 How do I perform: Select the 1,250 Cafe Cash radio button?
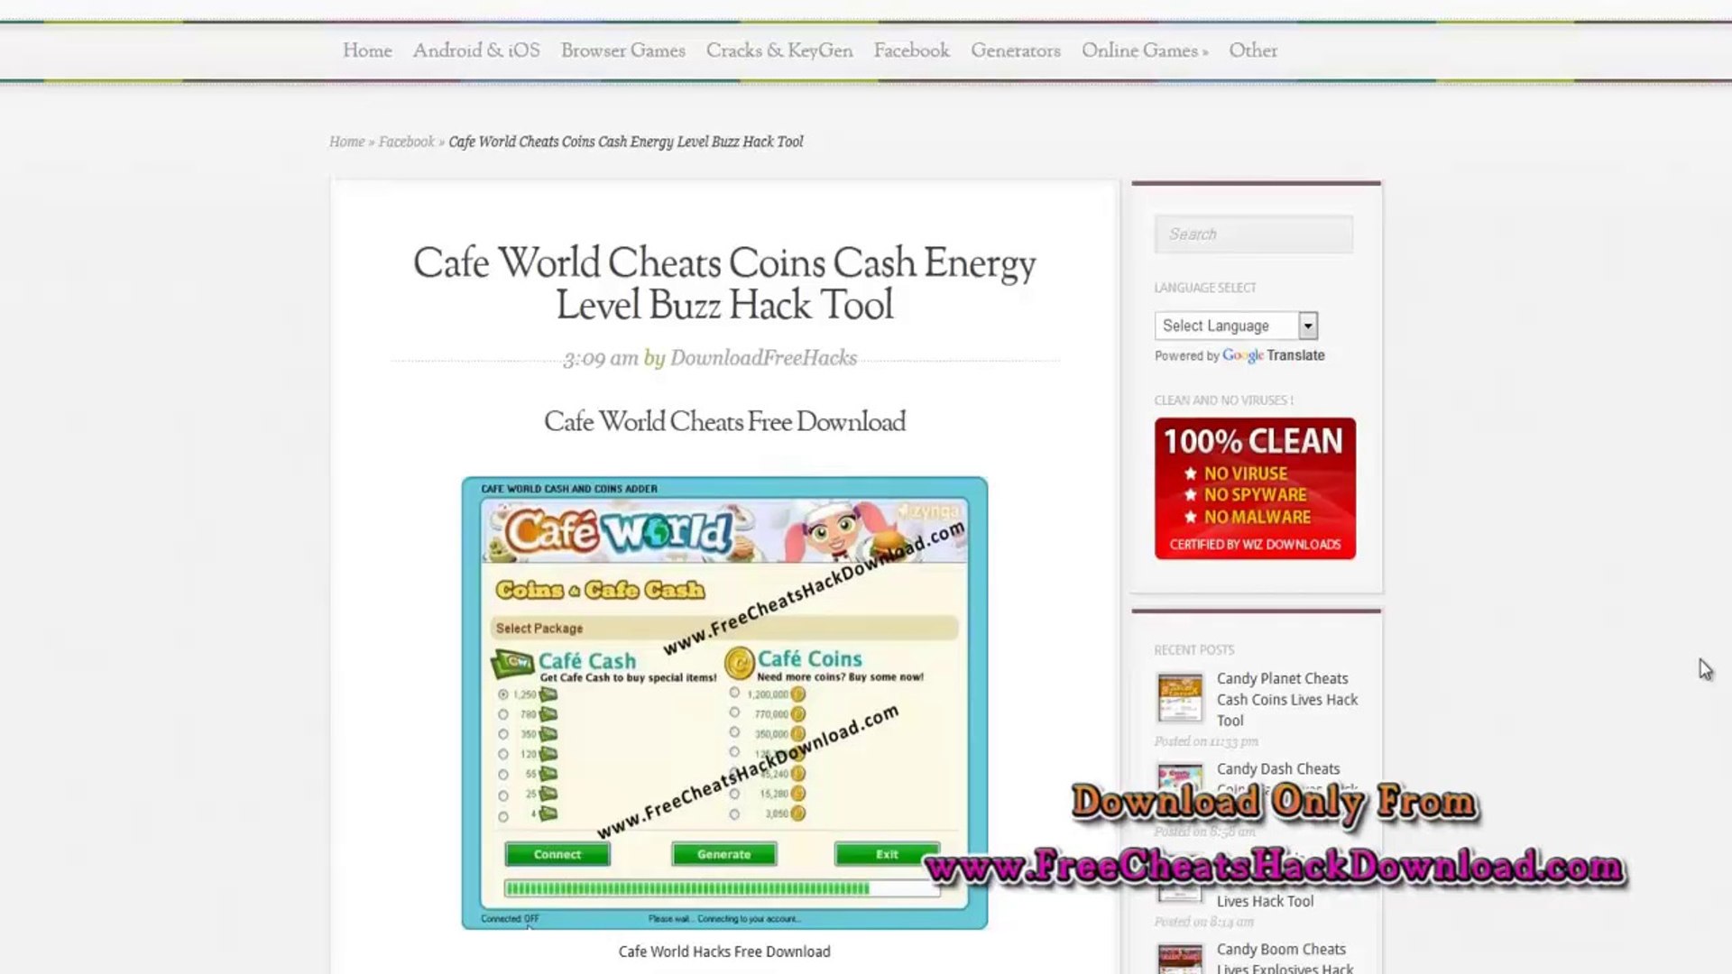pyautogui.click(x=503, y=695)
